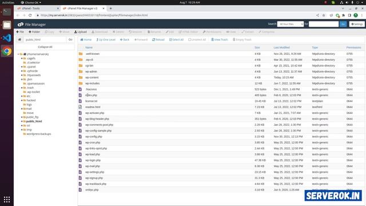Select the wp-cron.php file name
The width and height of the screenshot is (366, 206).
[x=93, y=142]
